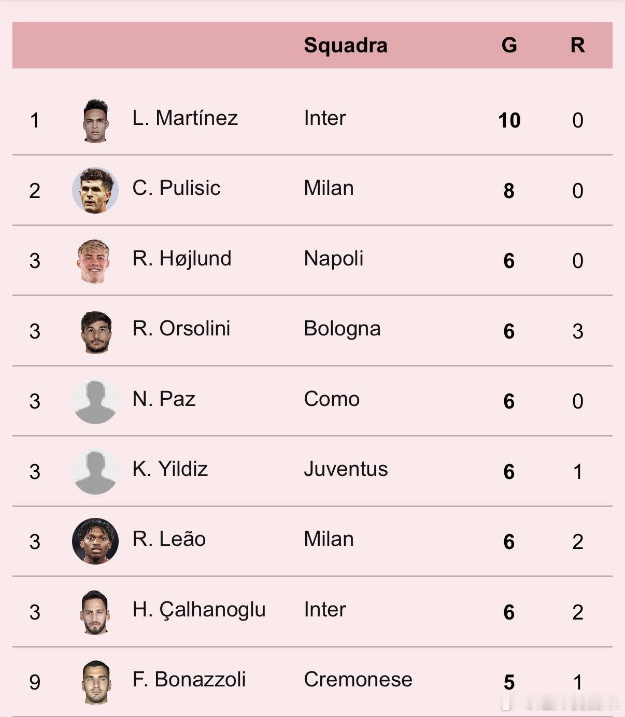Sort by the R column header

coord(577,45)
